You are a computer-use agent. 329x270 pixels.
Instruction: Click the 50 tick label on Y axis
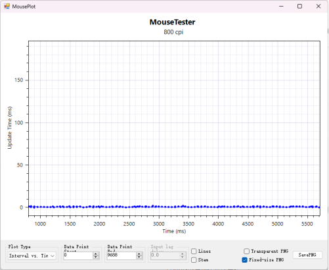(20, 165)
